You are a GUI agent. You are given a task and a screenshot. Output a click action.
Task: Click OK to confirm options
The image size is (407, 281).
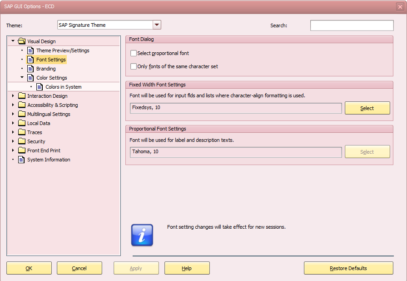click(x=29, y=268)
